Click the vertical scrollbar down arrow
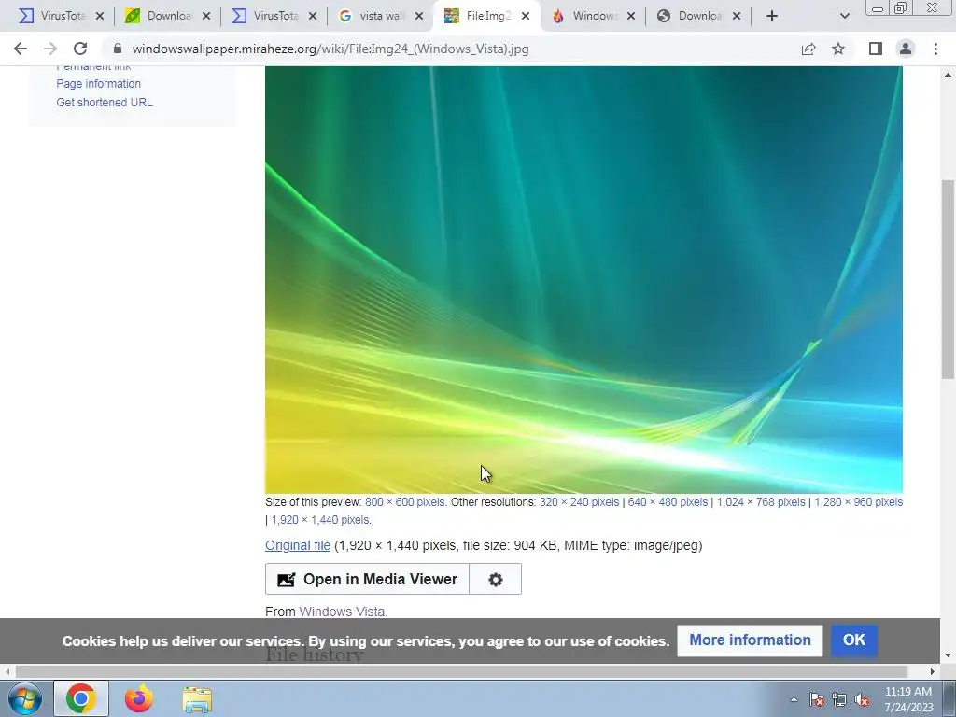956x717 pixels. tap(949, 655)
